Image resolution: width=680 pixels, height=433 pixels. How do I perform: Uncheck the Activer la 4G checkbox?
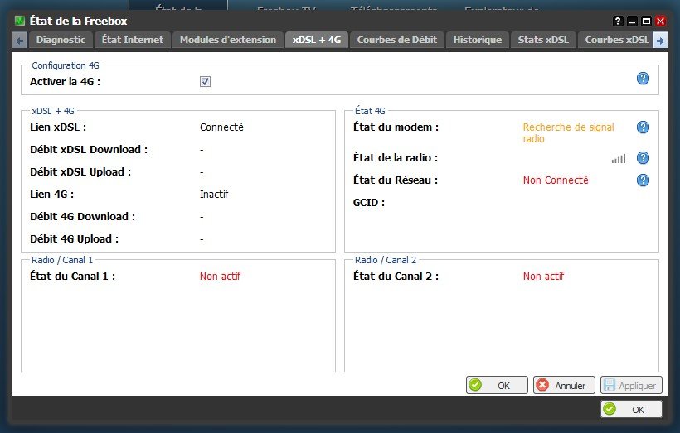point(205,81)
